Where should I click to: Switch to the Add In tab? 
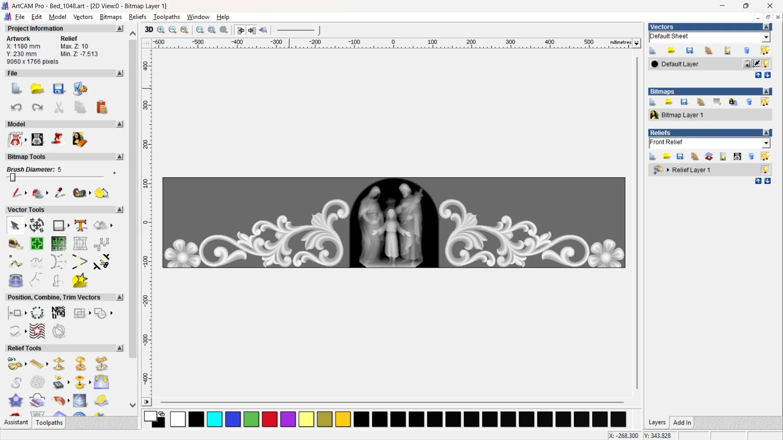(682, 422)
